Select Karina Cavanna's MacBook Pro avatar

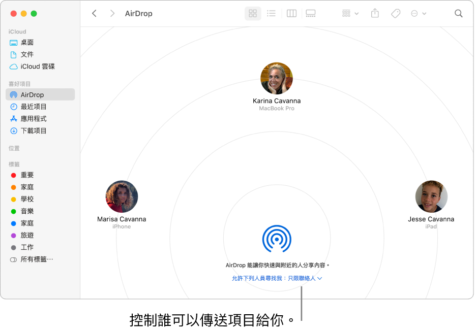pos(277,78)
